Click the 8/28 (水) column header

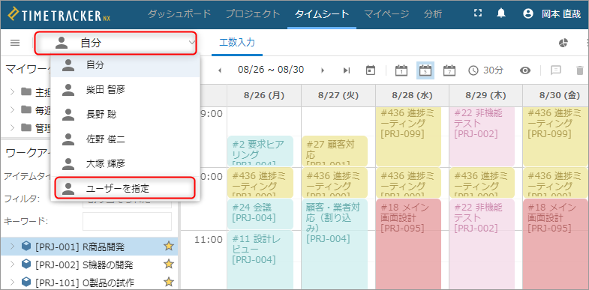413,95
